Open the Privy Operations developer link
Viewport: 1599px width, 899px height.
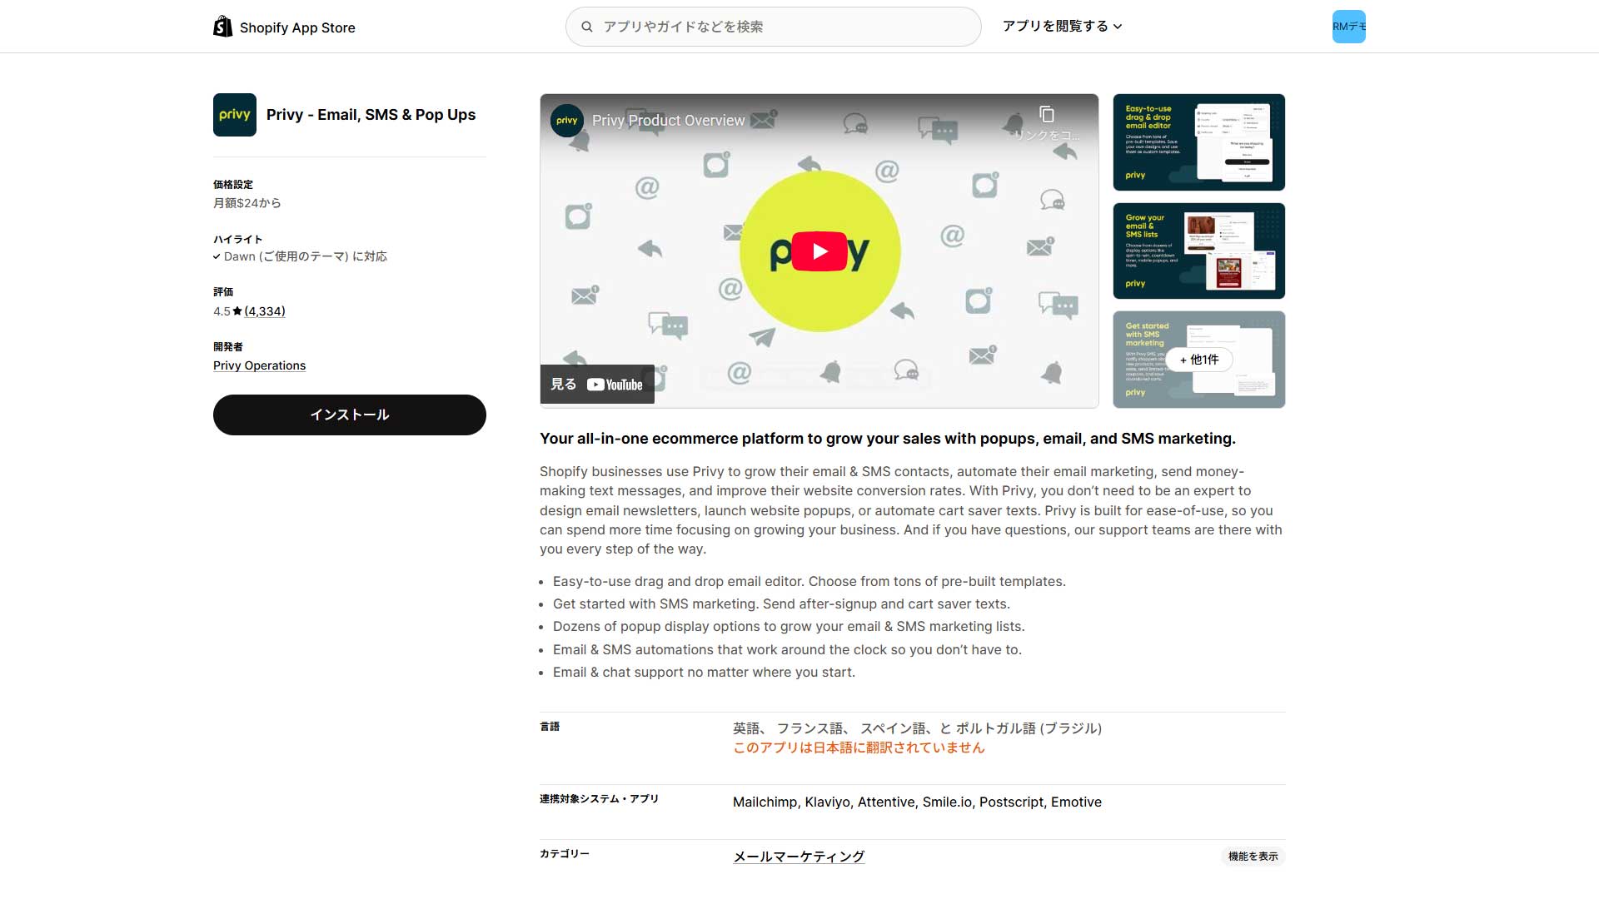point(259,365)
